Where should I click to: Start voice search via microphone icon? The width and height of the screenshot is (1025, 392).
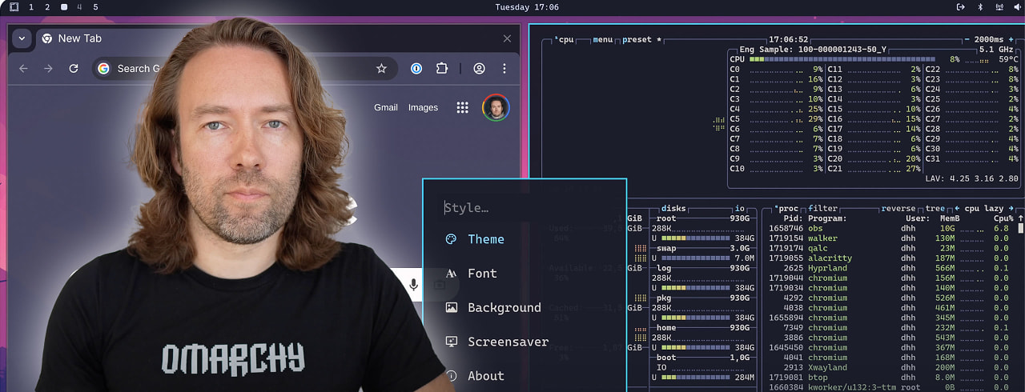(413, 284)
